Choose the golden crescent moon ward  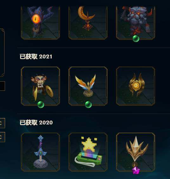point(88,23)
